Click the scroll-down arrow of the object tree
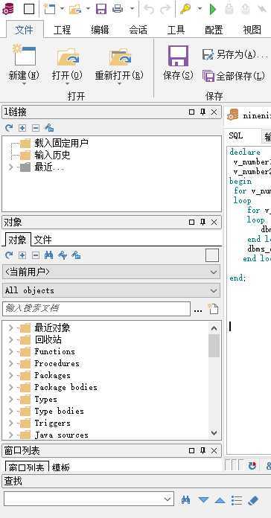 pos(214,432)
